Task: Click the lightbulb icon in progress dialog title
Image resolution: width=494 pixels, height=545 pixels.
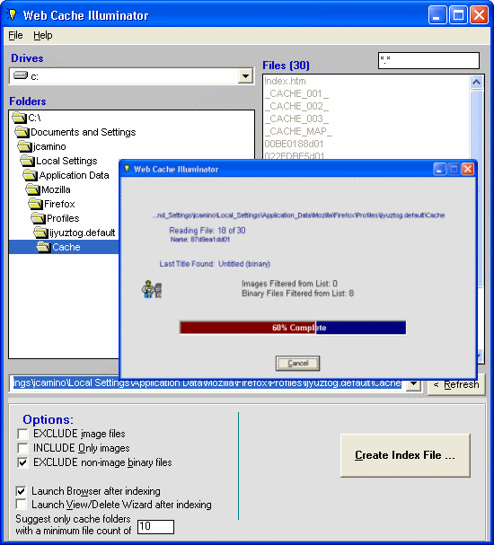Action: (x=127, y=169)
